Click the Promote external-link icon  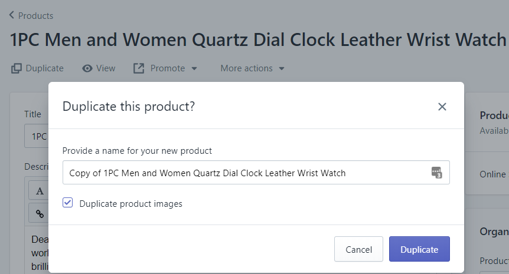pyautogui.click(x=139, y=68)
